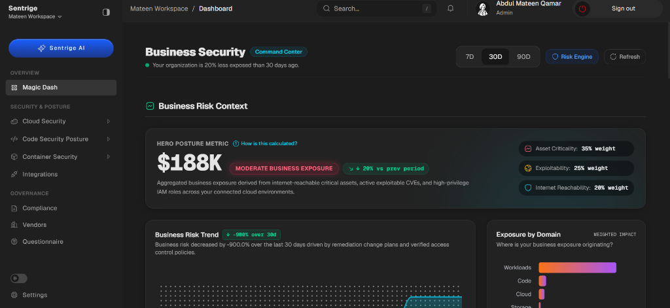Click the slash shortcut key hint
Image resolution: width=670 pixels, height=308 pixels.
[427, 9]
